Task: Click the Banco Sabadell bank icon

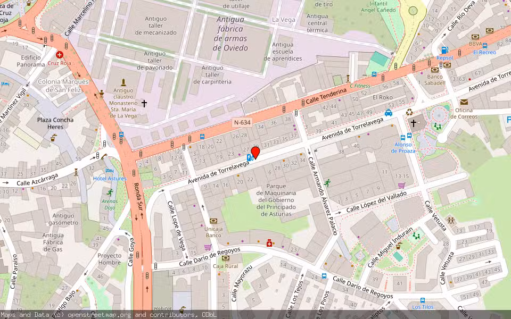Action: pyautogui.click(x=435, y=70)
